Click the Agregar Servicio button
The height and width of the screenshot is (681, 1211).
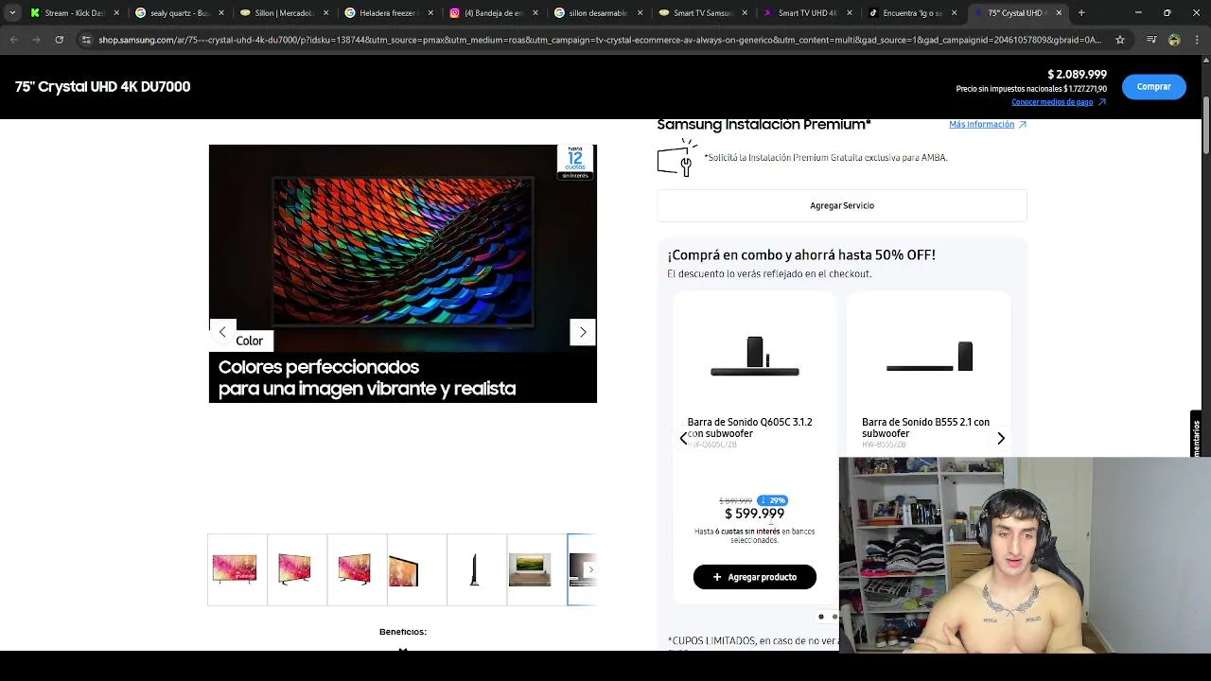tap(842, 205)
